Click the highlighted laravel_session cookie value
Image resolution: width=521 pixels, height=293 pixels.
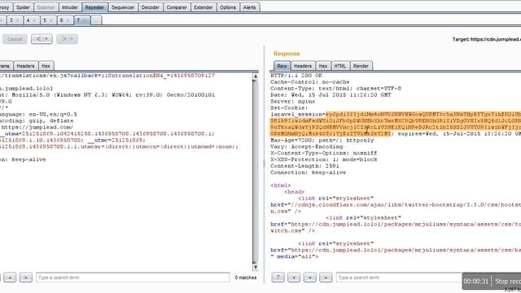[396, 124]
